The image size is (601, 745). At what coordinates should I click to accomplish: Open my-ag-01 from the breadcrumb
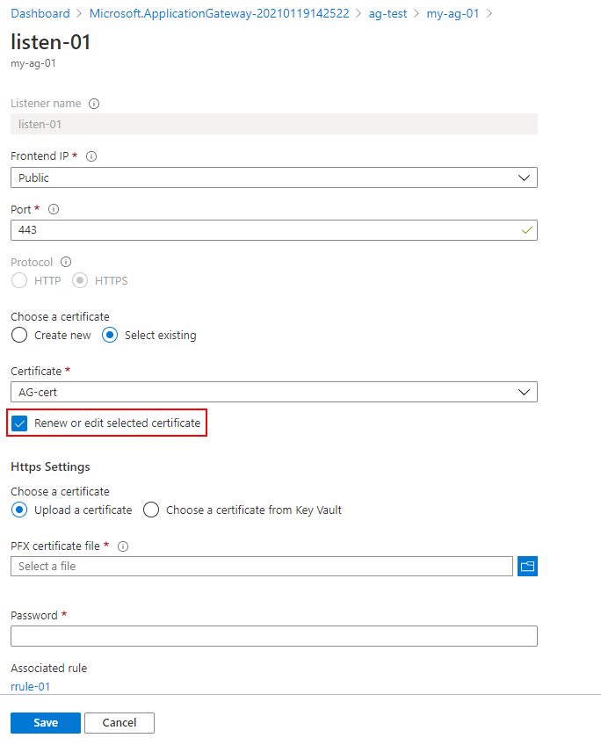(x=453, y=13)
